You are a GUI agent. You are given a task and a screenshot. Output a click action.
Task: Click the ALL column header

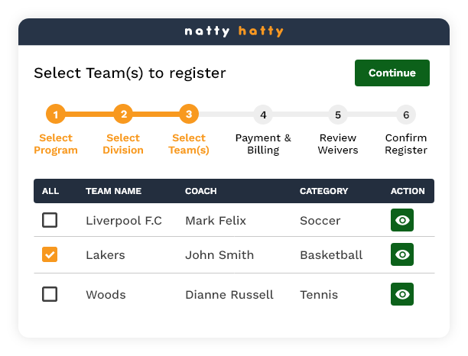(50, 191)
